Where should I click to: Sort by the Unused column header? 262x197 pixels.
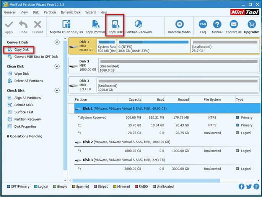pos(177,100)
